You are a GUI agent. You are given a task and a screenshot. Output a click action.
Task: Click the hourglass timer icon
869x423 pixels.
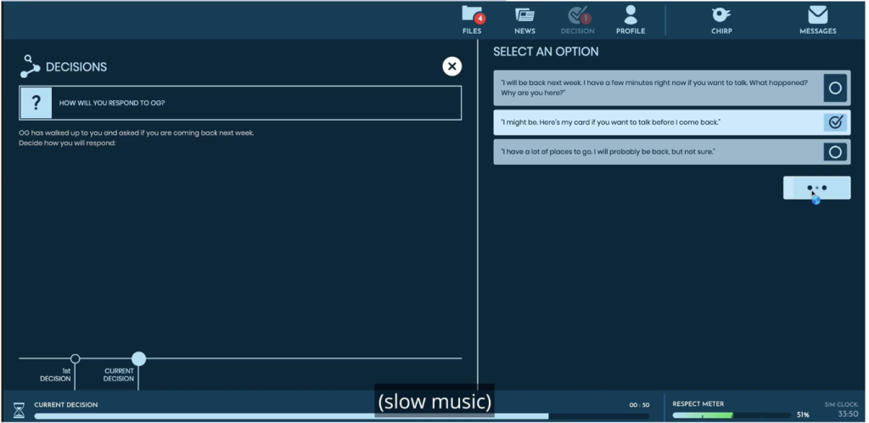(x=20, y=410)
